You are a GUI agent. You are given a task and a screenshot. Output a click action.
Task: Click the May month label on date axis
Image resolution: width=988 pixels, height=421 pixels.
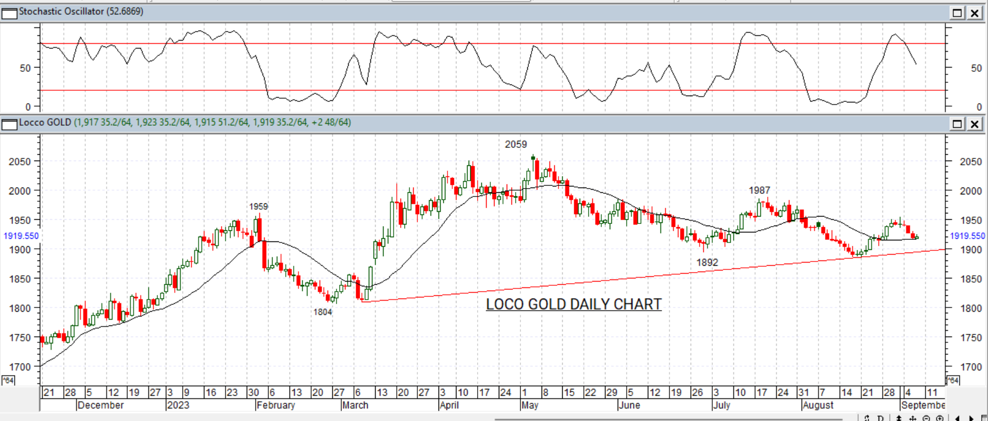[529, 405]
